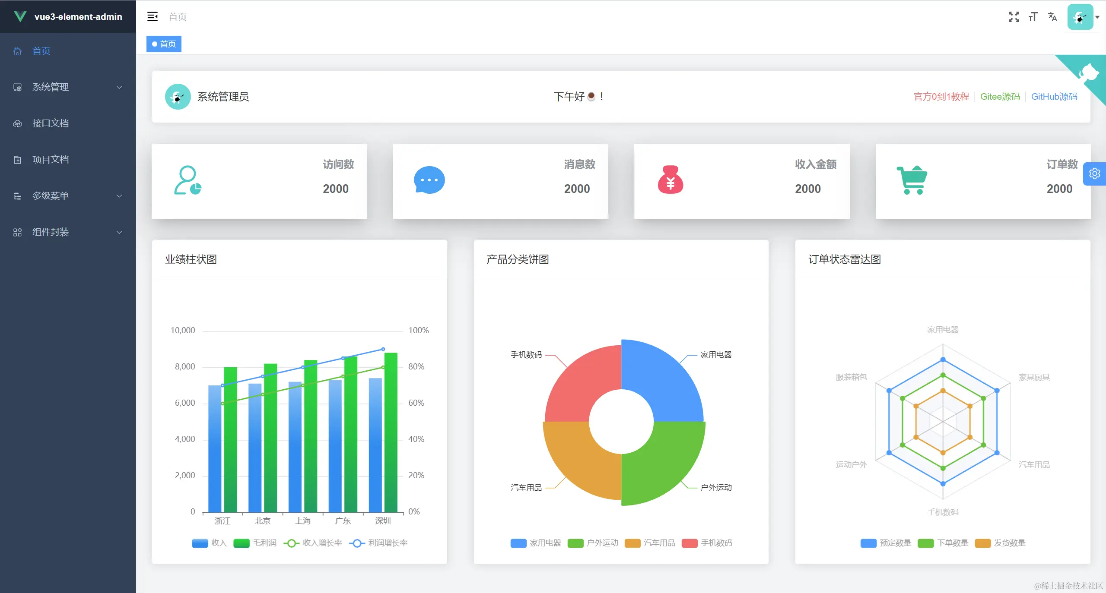Open the font size adjustment icon
This screenshot has width=1106, height=593.
point(1033,17)
